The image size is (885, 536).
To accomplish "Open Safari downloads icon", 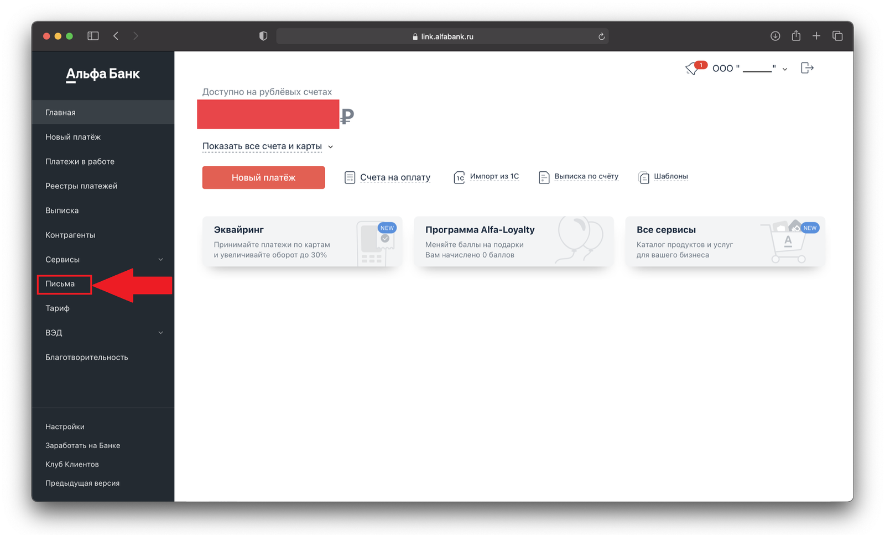I will (775, 36).
